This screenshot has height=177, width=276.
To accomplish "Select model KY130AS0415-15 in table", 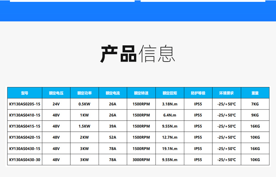I will pyautogui.click(x=25, y=126).
